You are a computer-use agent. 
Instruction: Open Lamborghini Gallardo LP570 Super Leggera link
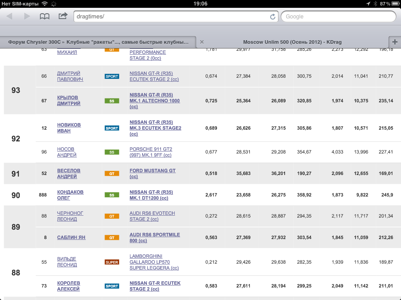(154, 262)
